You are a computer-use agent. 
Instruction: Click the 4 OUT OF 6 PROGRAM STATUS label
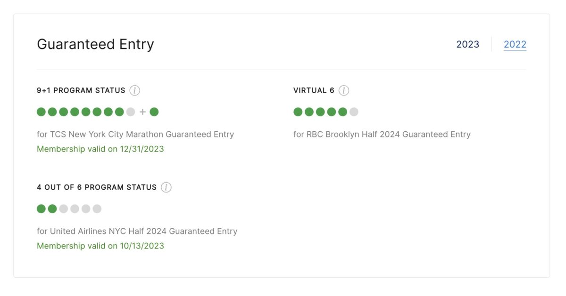(x=97, y=187)
